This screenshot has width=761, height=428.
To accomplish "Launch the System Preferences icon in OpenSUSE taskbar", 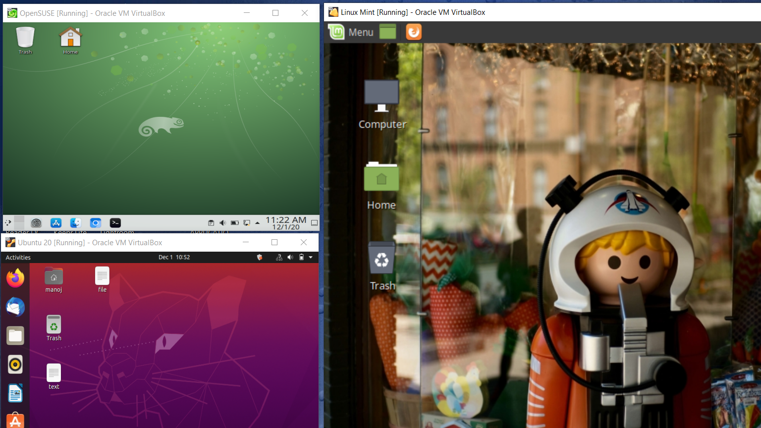I will [36, 222].
